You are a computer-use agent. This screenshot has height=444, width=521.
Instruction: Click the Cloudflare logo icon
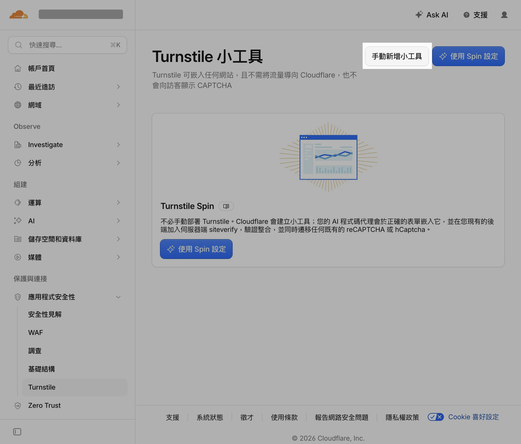pos(18,15)
